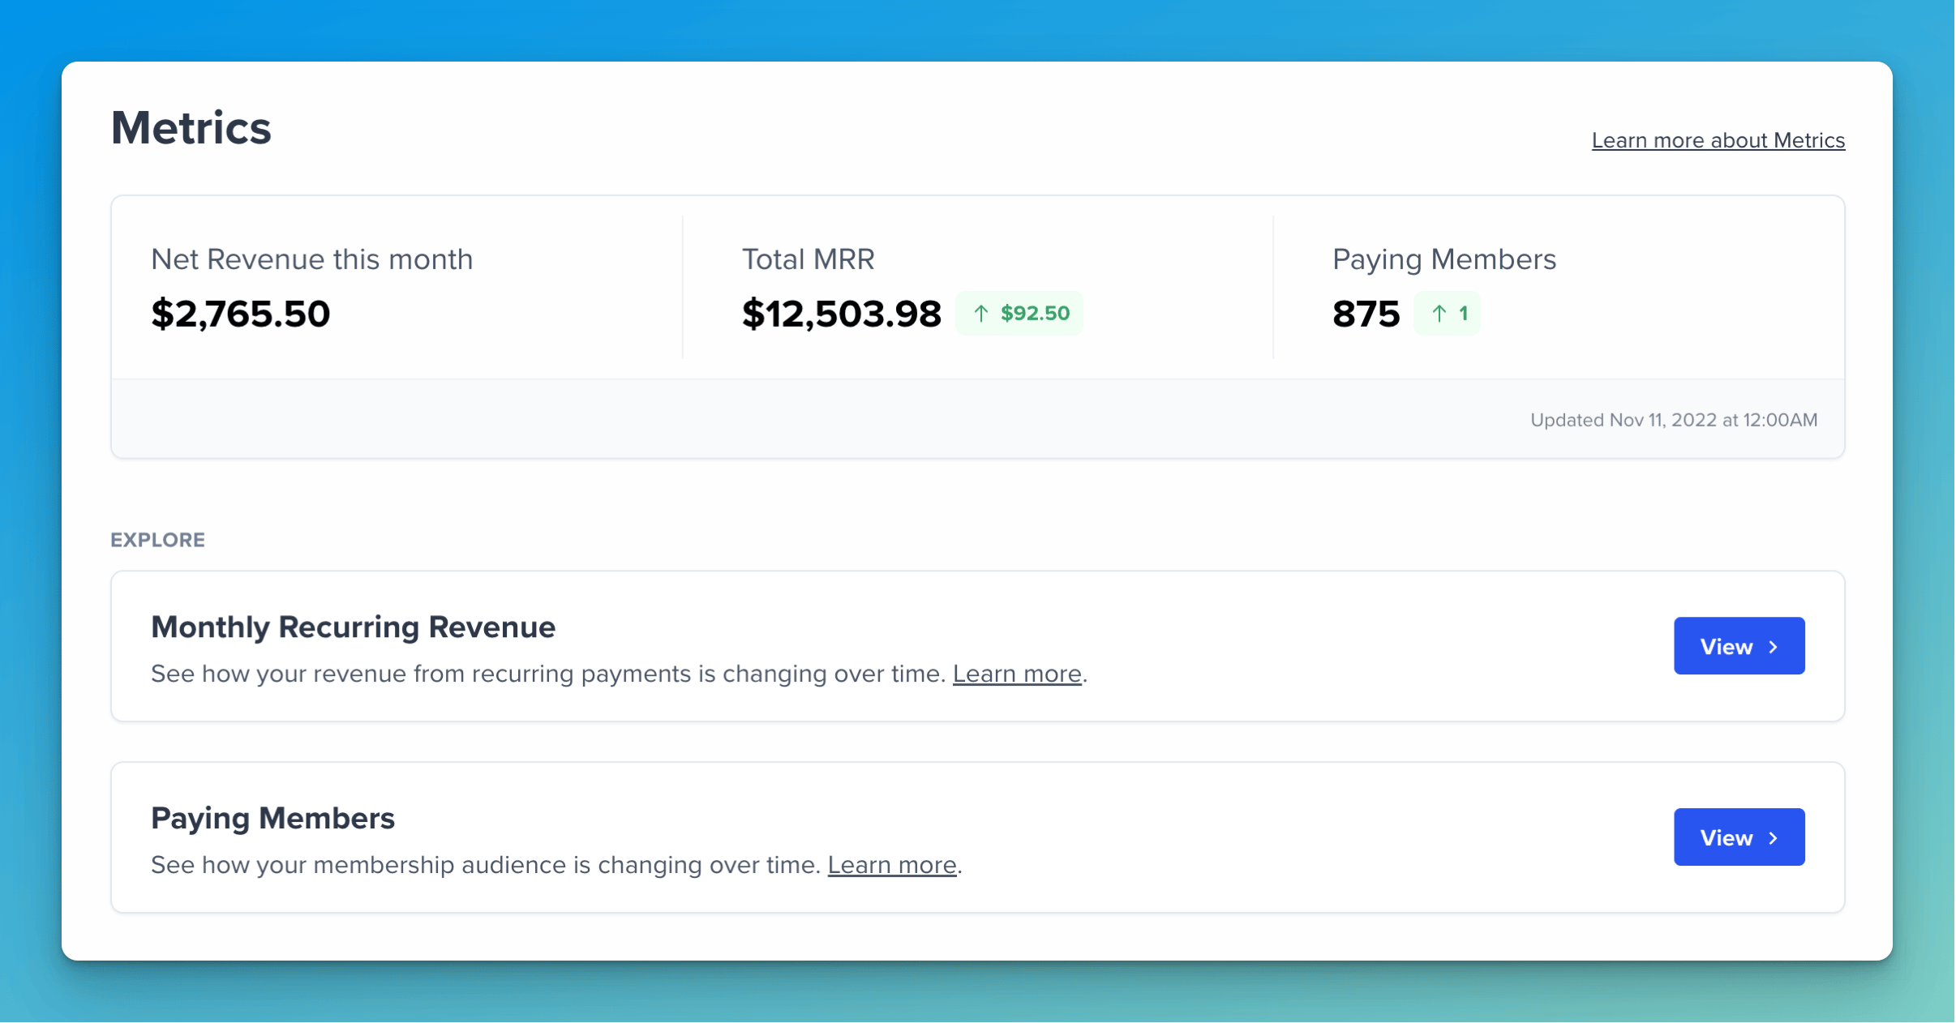
Task: Click View for Paying Members
Action: pyautogui.click(x=1739, y=837)
